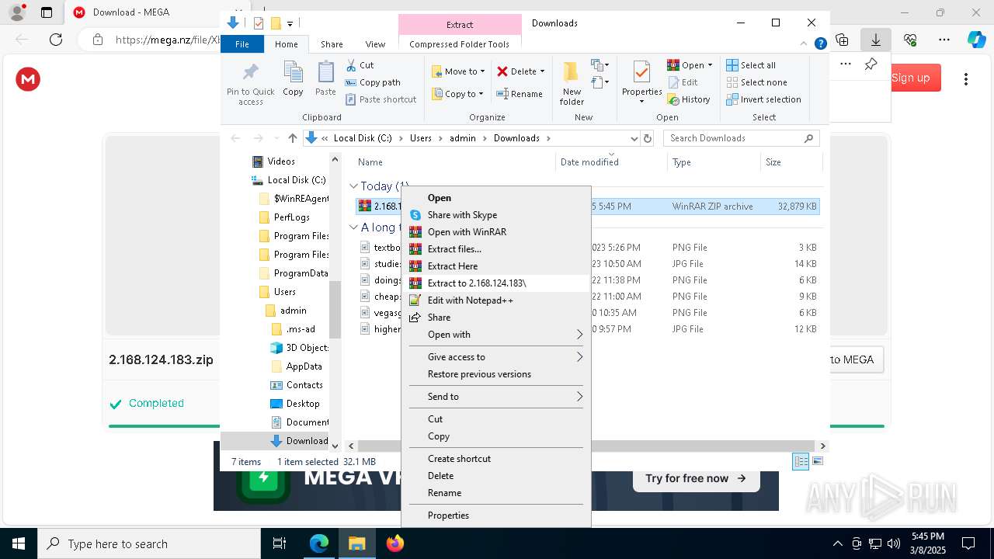Switch to details view icon
Image resolution: width=994 pixels, height=559 pixels.
coord(801,461)
